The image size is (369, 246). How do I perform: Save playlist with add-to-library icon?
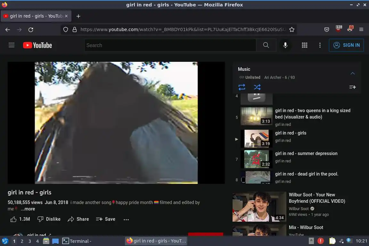coord(353,87)
